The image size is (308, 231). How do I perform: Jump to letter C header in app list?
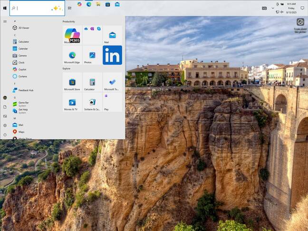[15, 35]
